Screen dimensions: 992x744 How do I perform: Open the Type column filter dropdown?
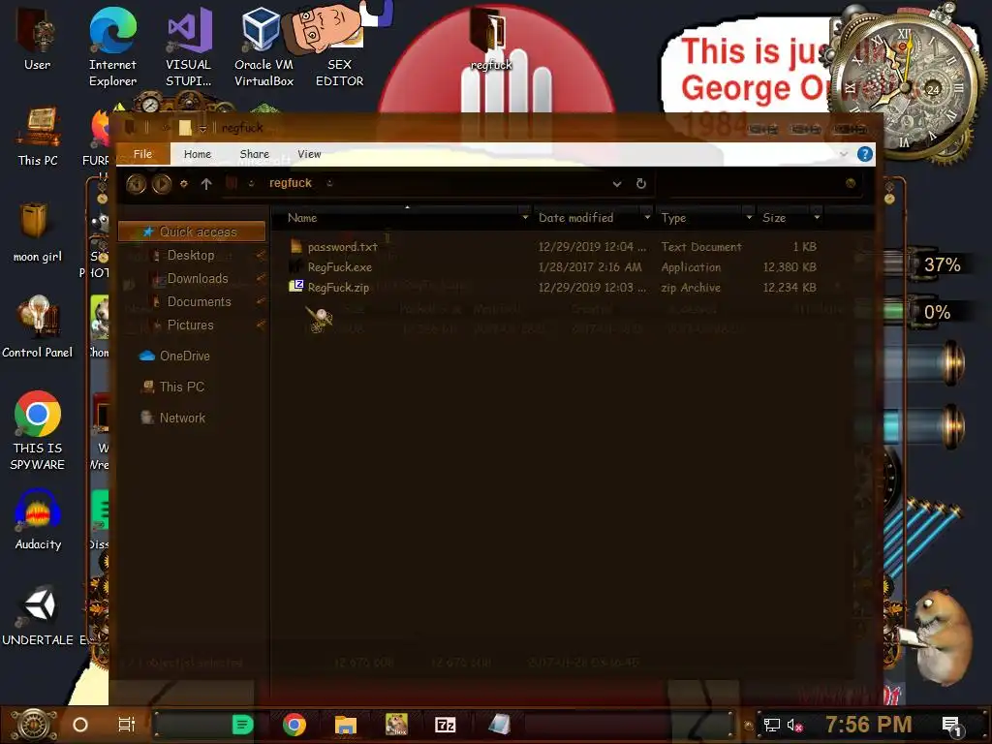[749, 217]
